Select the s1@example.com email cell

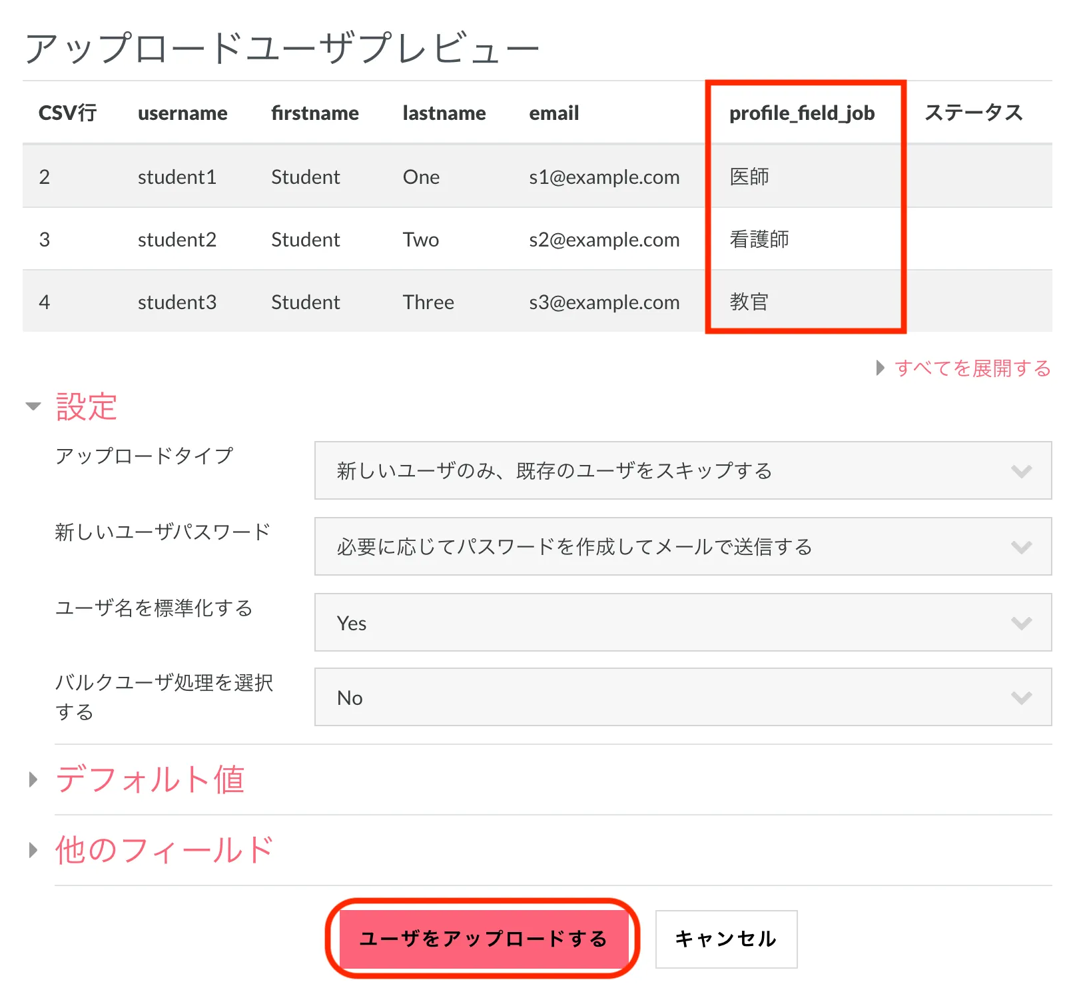click(604, 177)
